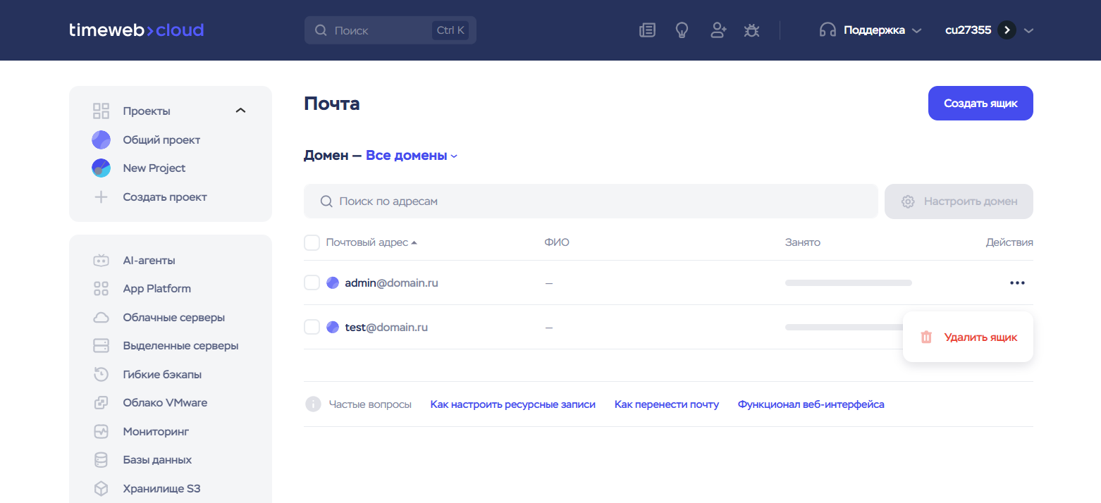This screenshot has height=503, width=1101.
Task: Open the Как перенести почту link
Action: (x=666, y=404)
